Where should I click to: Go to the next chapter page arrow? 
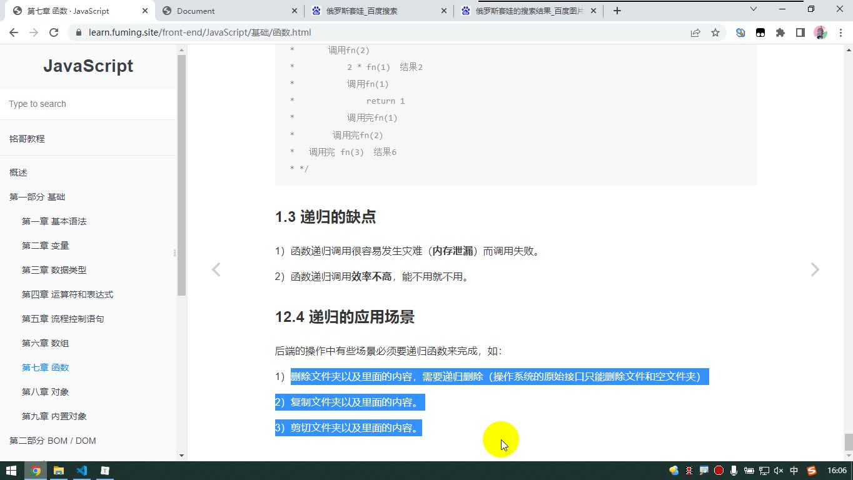815,269
